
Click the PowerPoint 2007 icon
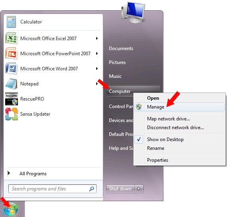tap(11, 53)
